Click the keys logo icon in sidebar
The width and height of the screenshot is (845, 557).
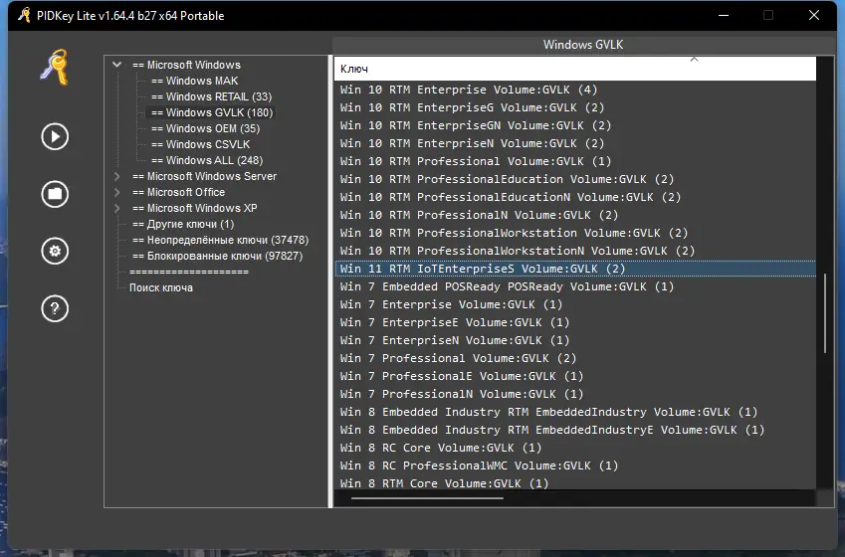click(53, 69)
